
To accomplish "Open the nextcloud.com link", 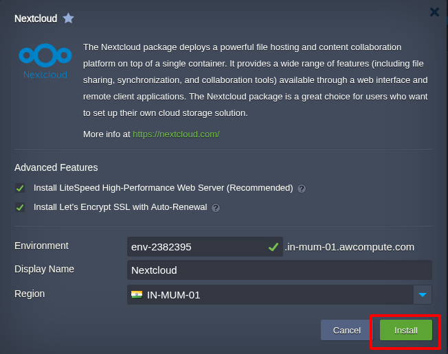I will point(176,134).
